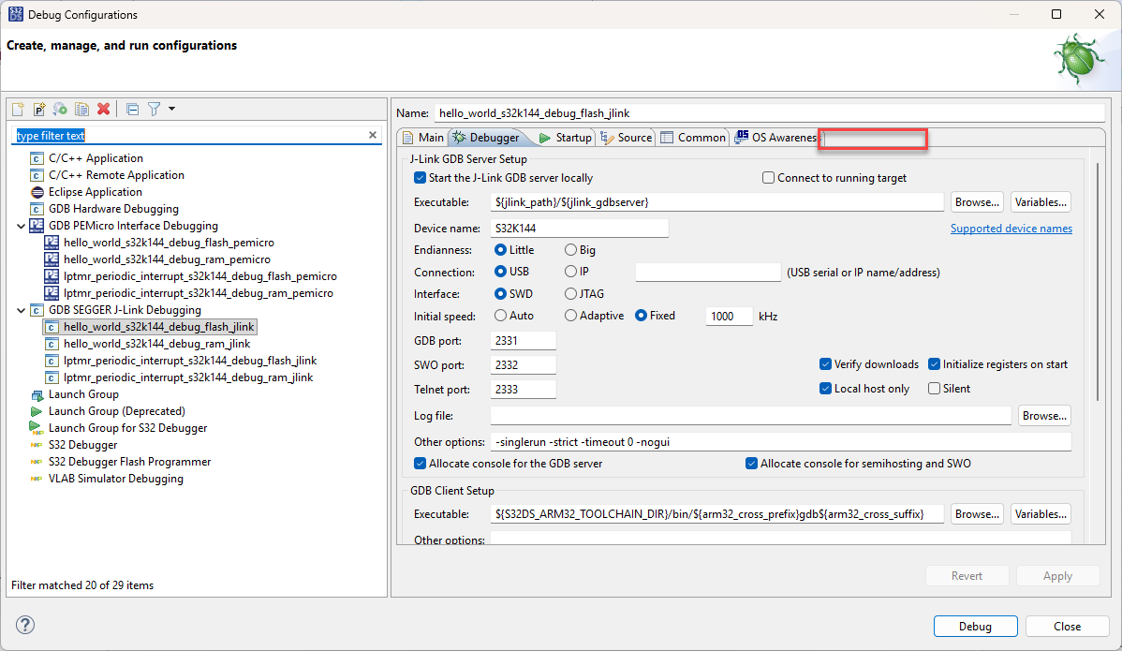Toggle Start the J-Link GDB server locally
Viewport: 1122px width, 651px height.
coord(420,177)
